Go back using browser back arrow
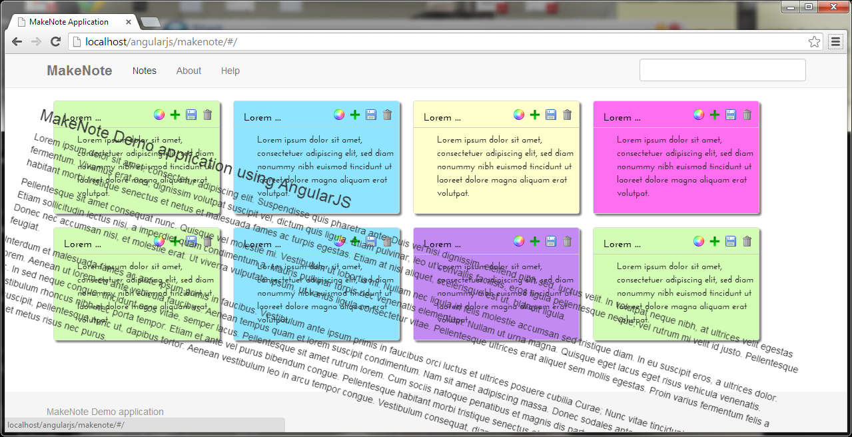Viewport: 852px width, 437px height. (x=17, y=42)
